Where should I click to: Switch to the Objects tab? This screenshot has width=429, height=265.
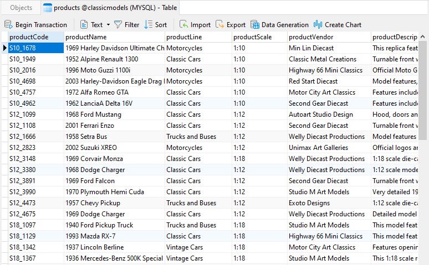point(21,8)
